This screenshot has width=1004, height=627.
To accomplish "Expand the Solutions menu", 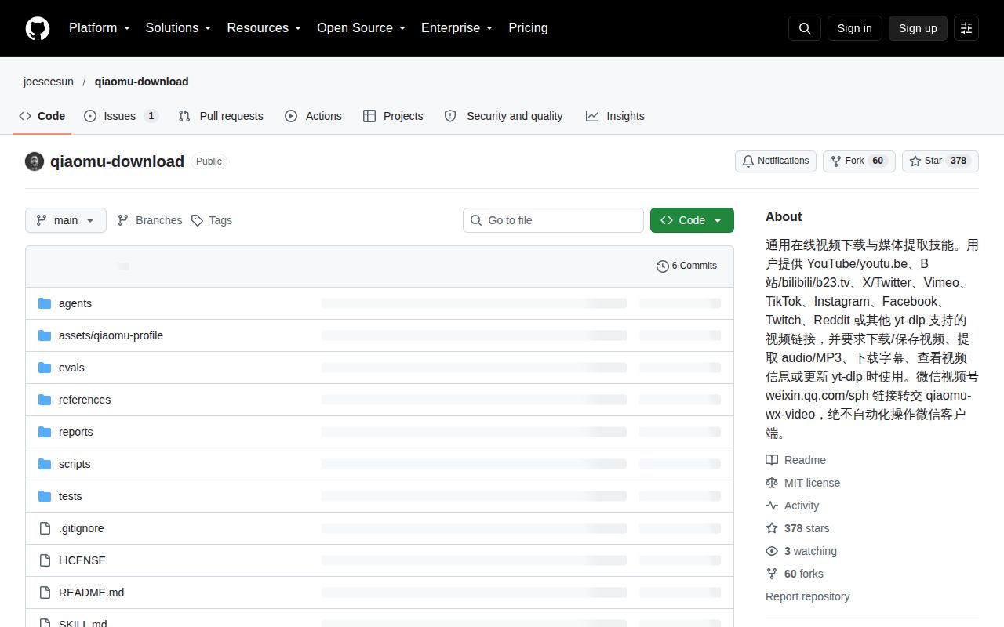I will (178, 28).
